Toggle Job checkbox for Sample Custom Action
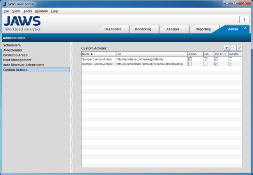Screen dimensions: 253x175 (205, 59)
